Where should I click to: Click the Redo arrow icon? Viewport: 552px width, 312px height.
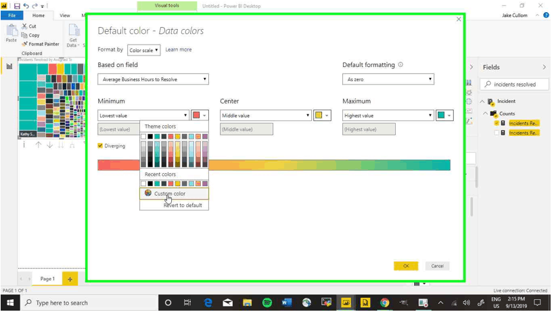[34, 6]
